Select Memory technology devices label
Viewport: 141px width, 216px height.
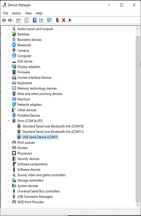37,88
